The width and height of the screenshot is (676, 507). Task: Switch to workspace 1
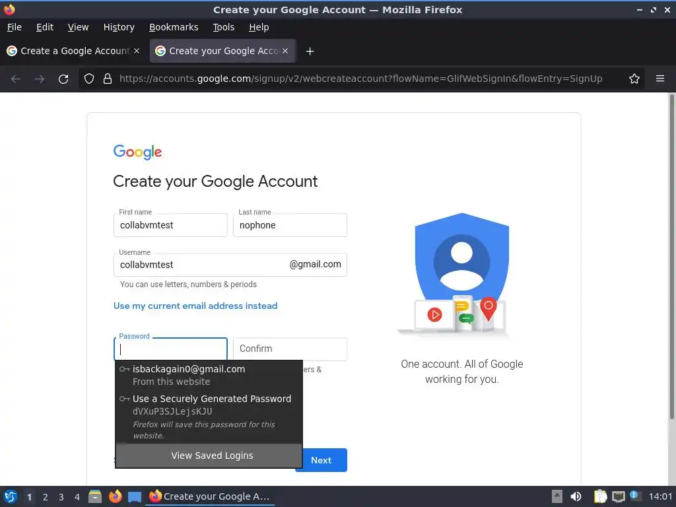point(29,497)
